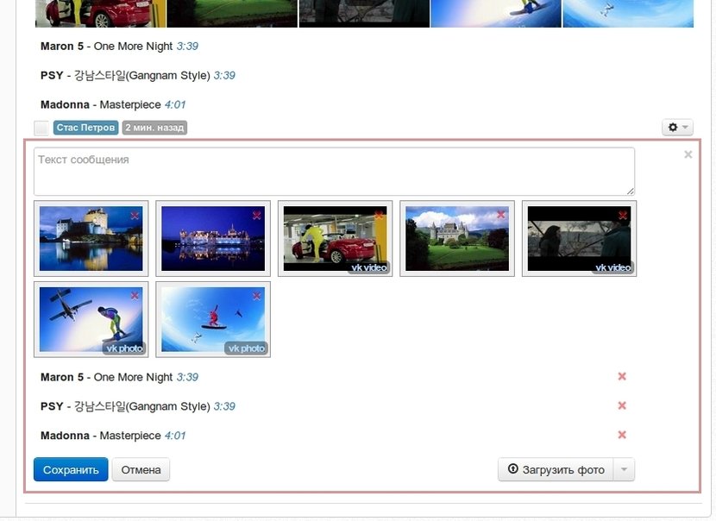Close the post editing panel
Viewport: 716px width, 521px height.
point(688,155)
